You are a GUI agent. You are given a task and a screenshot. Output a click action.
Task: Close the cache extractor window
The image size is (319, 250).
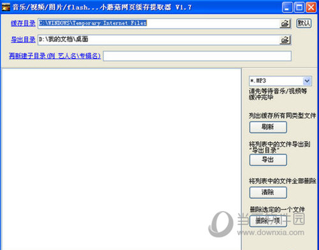click(311, 8)
